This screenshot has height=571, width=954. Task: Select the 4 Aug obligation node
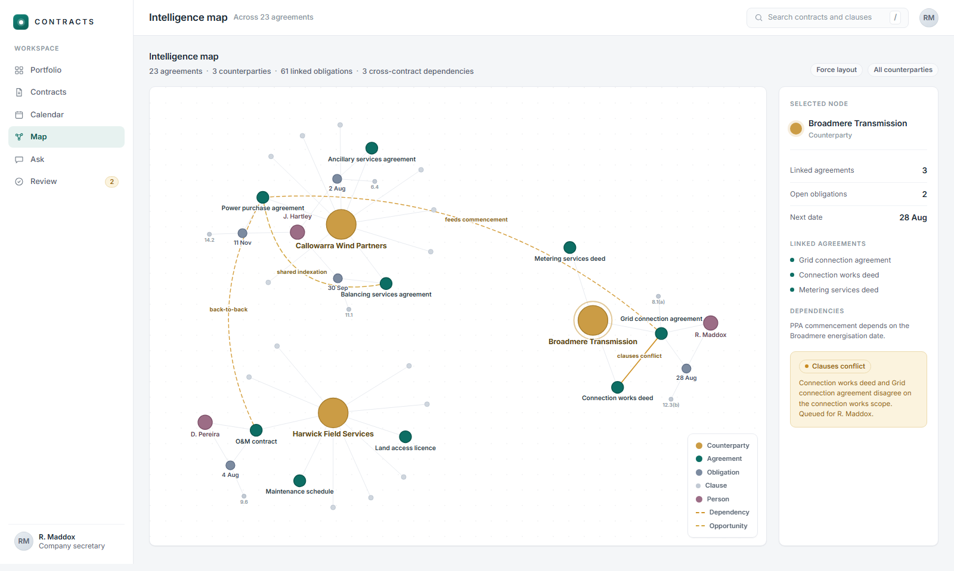coord(230,466)
